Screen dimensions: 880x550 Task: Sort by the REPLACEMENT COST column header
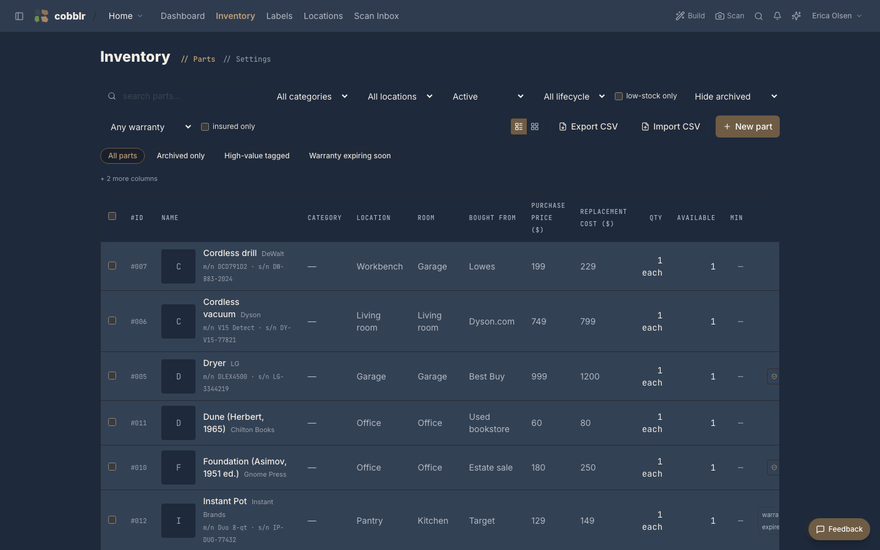[x=603, y=218]
